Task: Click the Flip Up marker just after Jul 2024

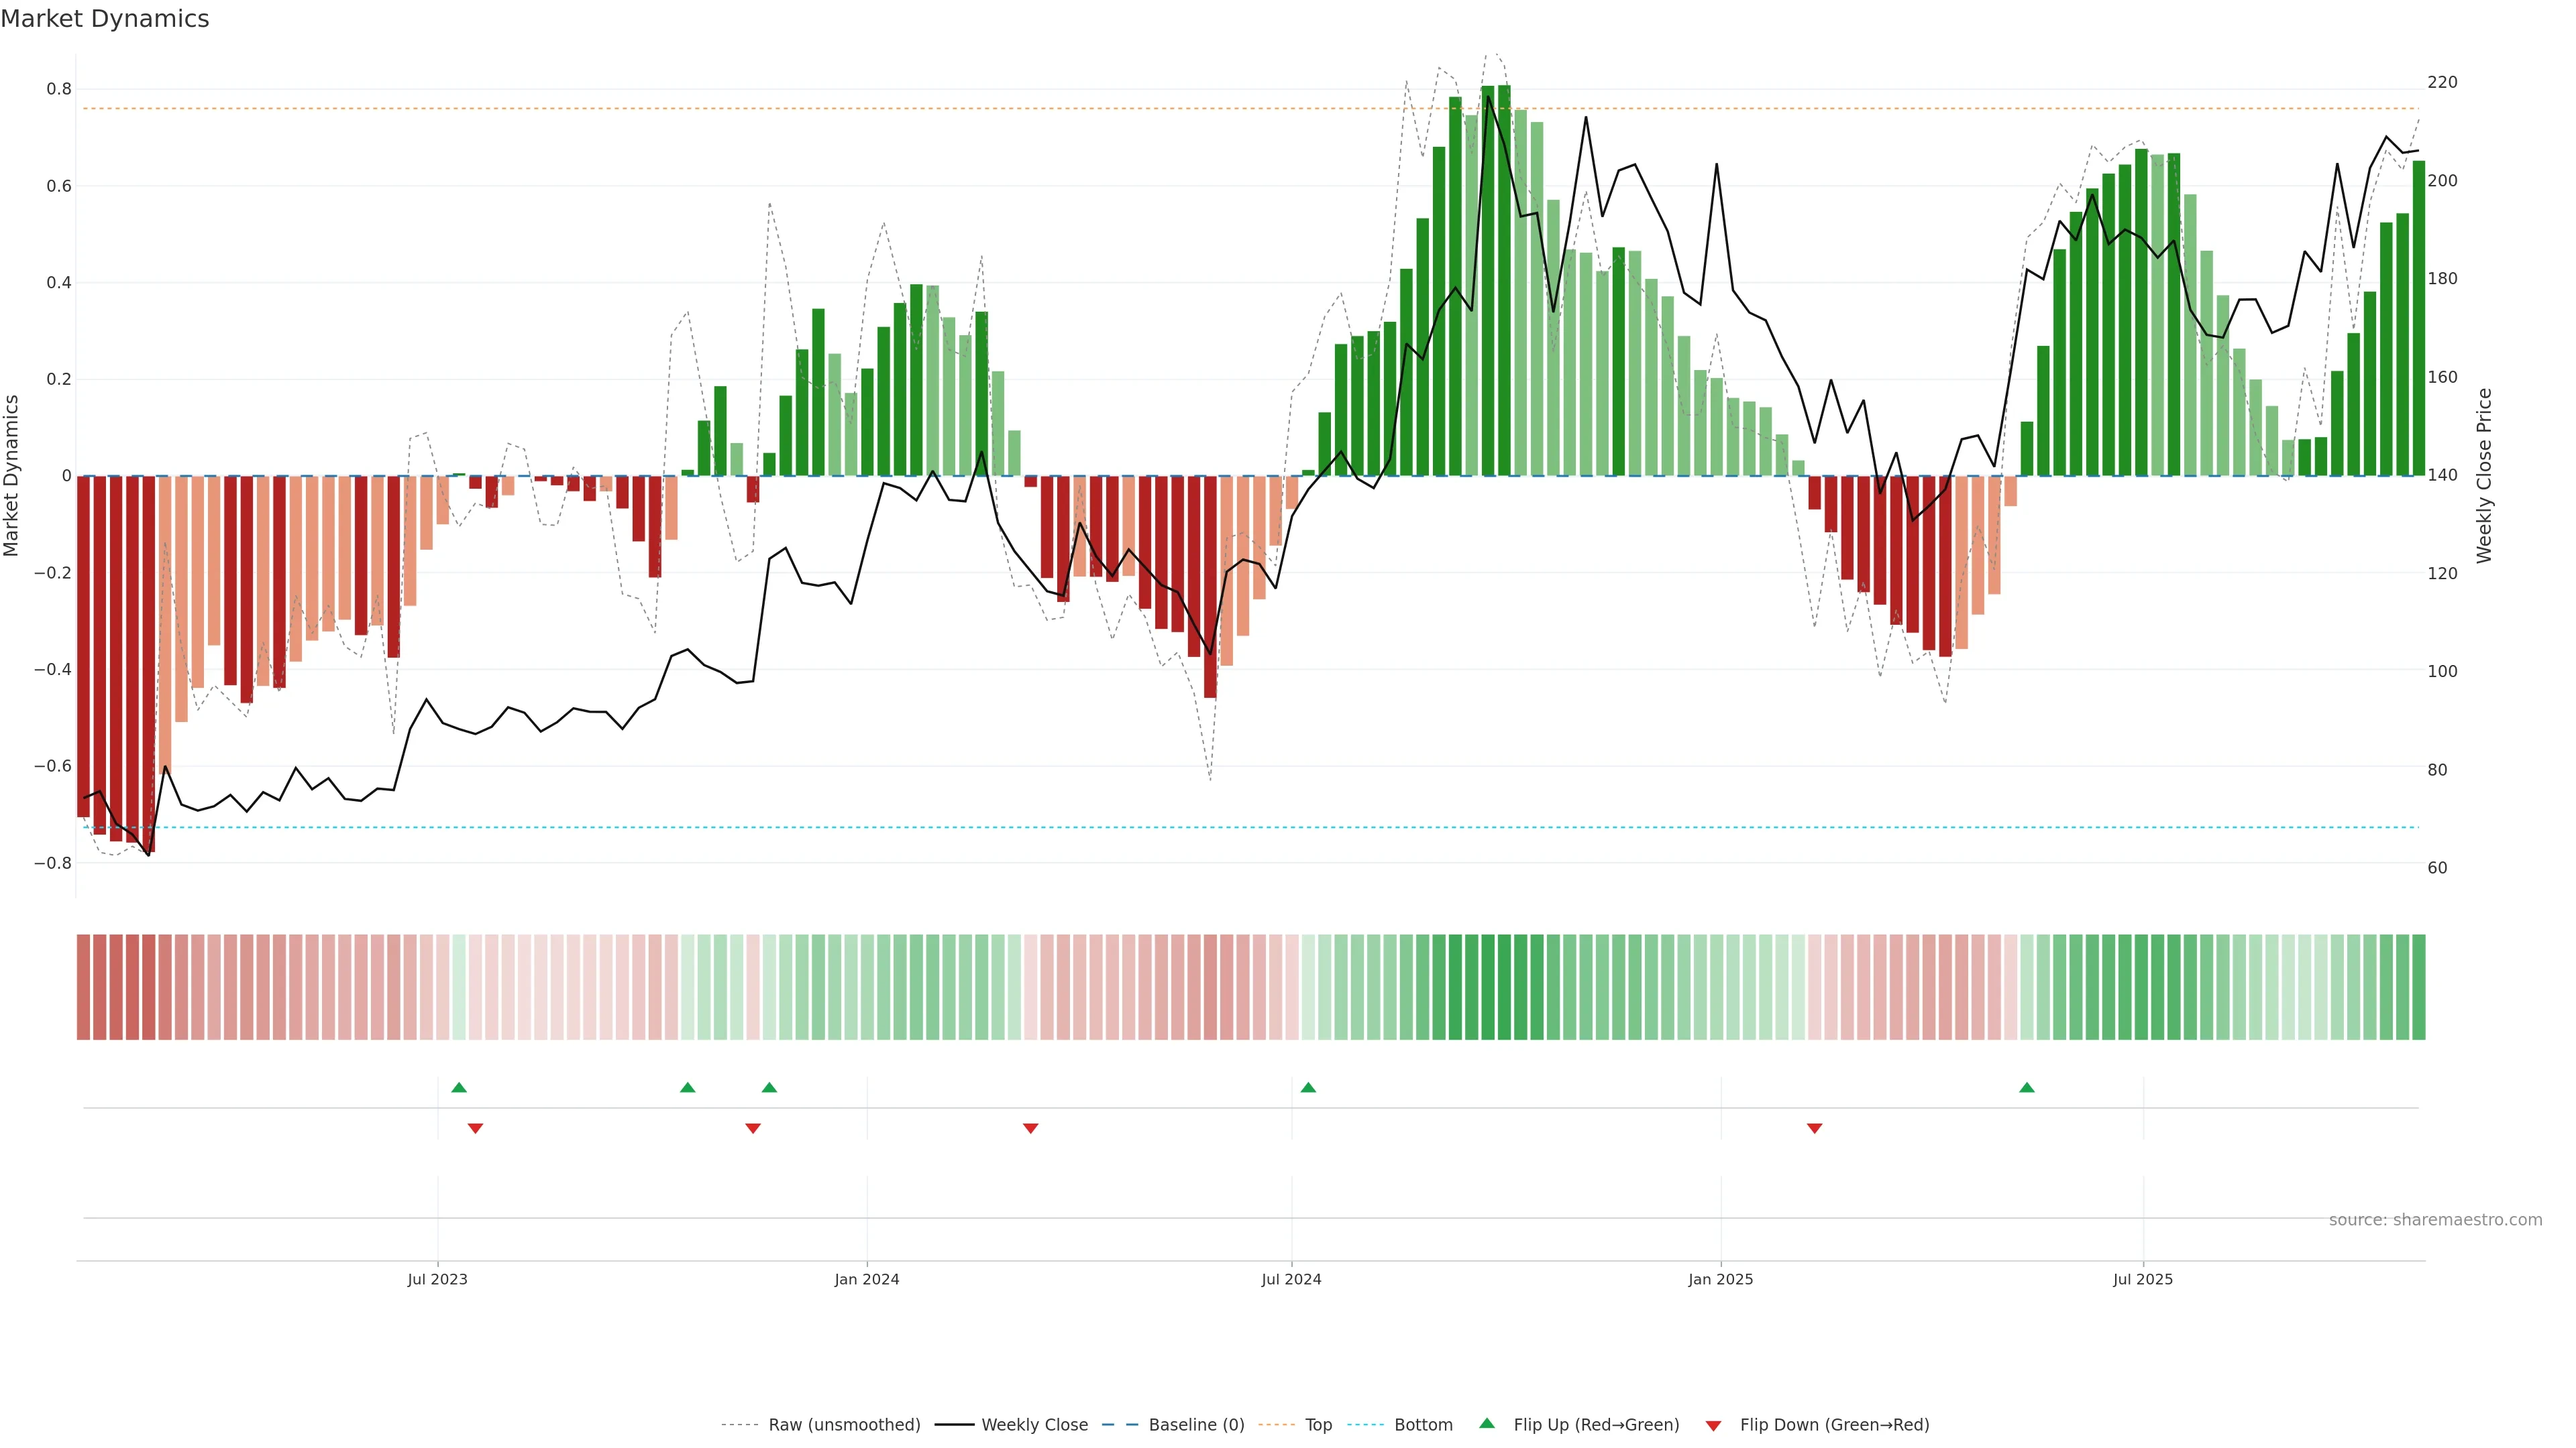Action: [x=1308, y=1087]
